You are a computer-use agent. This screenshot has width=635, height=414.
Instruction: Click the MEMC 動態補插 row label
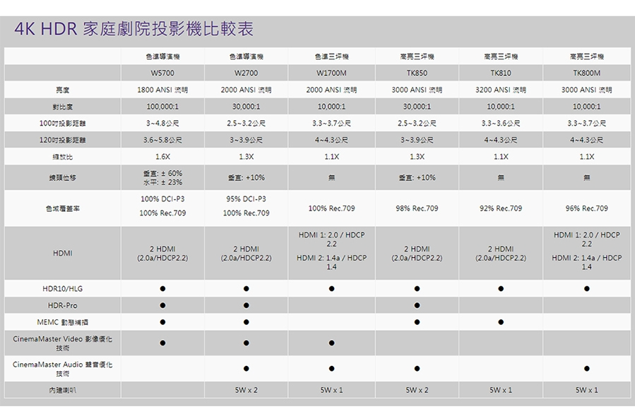(x=62, y=322)
